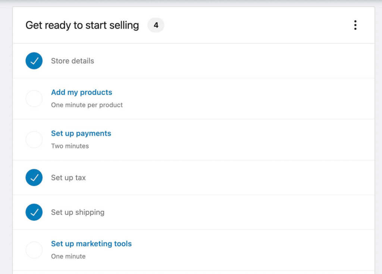Click the checkmark icon next to Set up shipping
The width and height of the screenshot is (382, 274).
34,212
